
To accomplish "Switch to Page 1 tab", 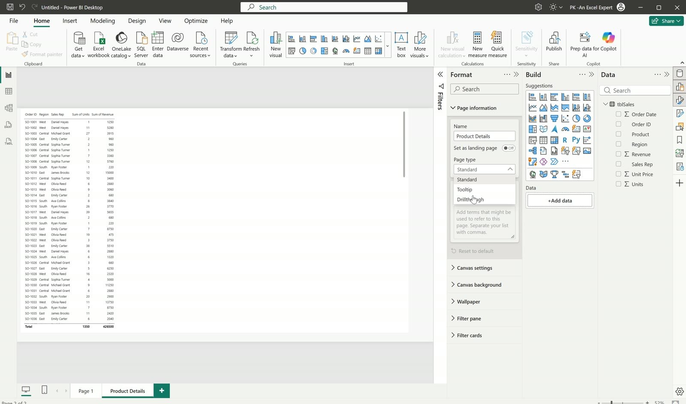I will pyautogui.click(x=86, y=391).
